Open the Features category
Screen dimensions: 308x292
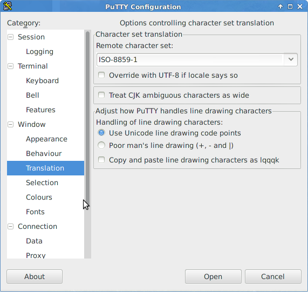tap(40, 110)
